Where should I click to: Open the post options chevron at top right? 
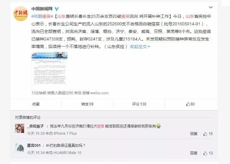click(x=210, y=7)
